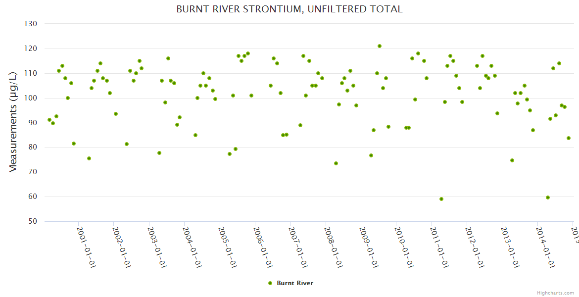
Task: Select the highest data point near 121
Action: (380, 46)
